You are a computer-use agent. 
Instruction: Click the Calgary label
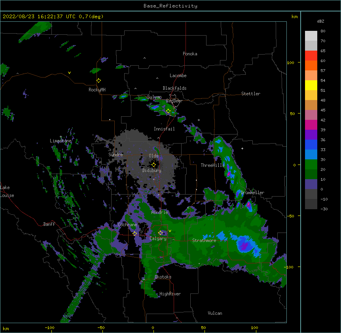[x=158, y=238]
